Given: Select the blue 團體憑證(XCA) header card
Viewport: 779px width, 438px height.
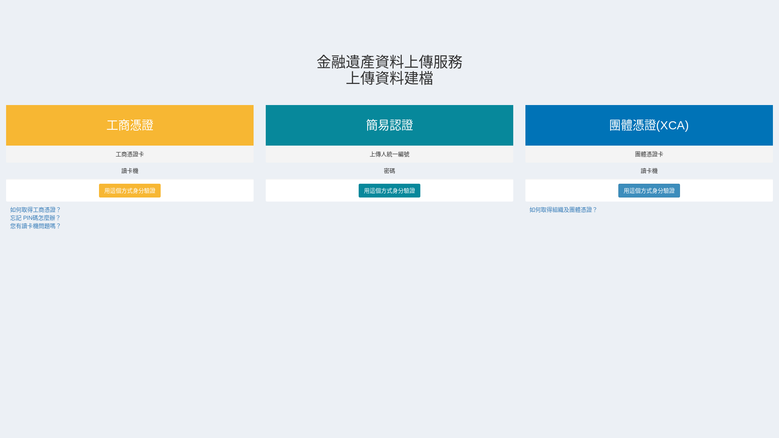Looking at the screenshot, I should 649,125.
